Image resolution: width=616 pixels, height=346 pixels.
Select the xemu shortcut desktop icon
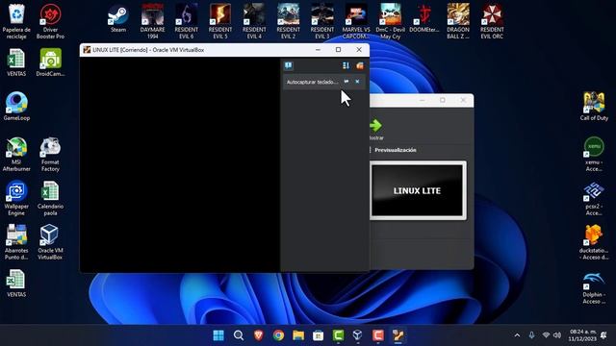[x=594, y=154]
